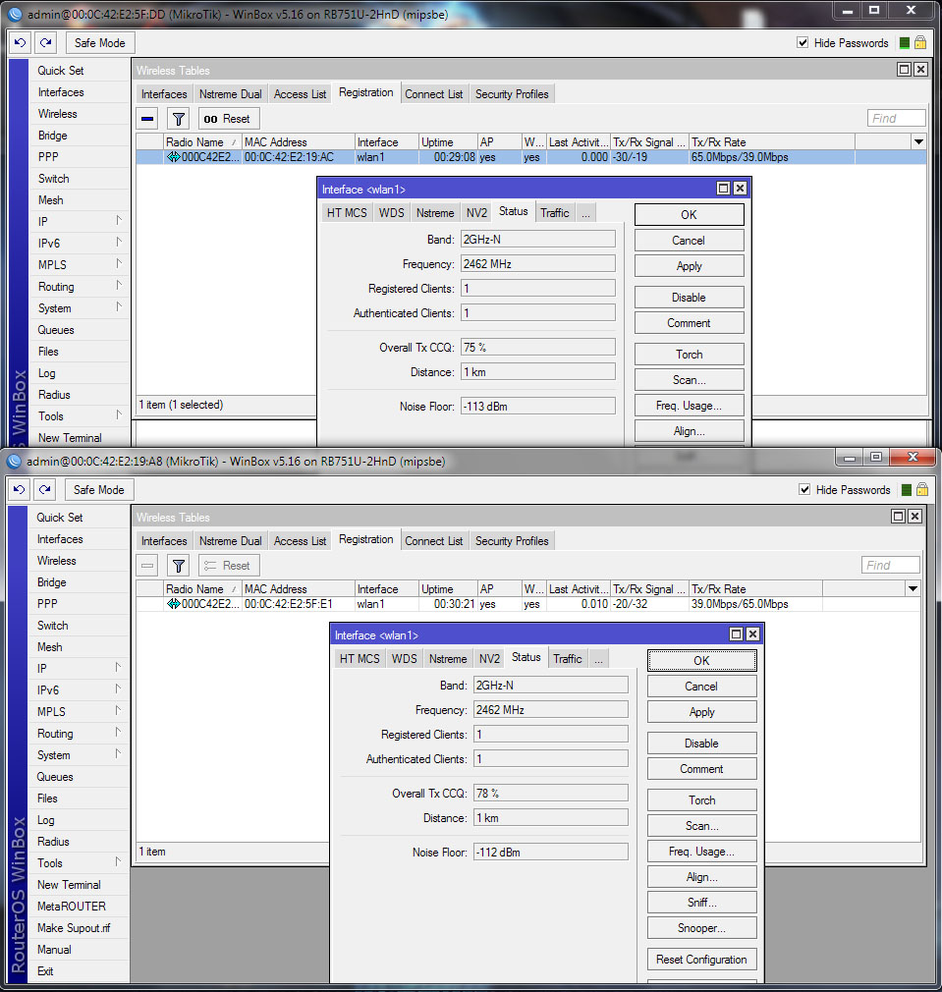This screenshot has width=942, height=992.
Task: Select Traffic tab in bottom Interface dialog
Action: click(568, 659)
